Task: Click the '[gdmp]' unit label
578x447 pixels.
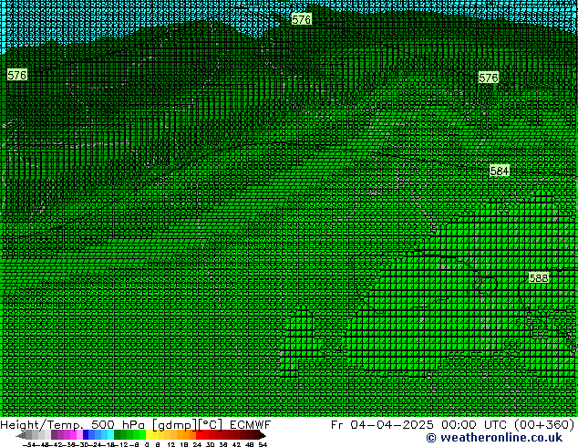Action: [174, 425]
